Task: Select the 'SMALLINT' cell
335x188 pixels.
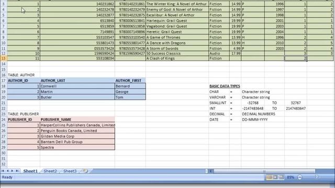Action: (219, 103)
